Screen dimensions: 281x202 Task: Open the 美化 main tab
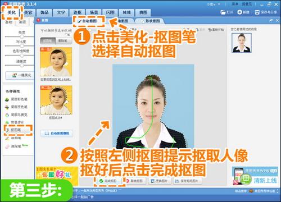pyautogui.click(x=12, y=12)
